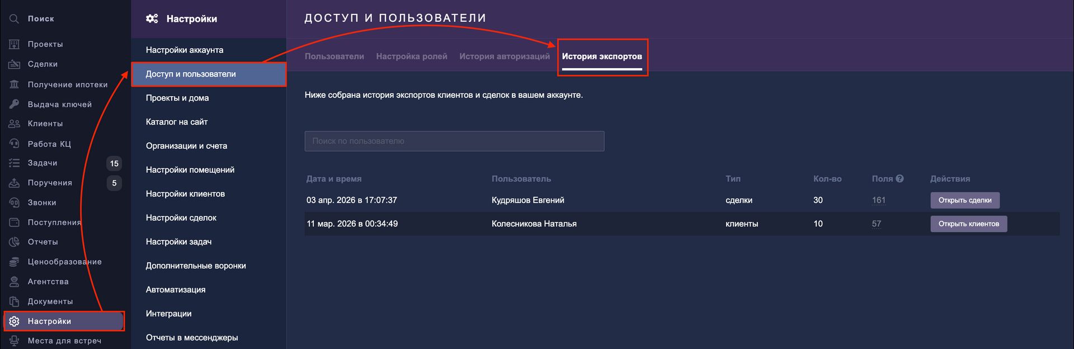
Task: Select Доступ и пользователи settings section
Action: 209,74
